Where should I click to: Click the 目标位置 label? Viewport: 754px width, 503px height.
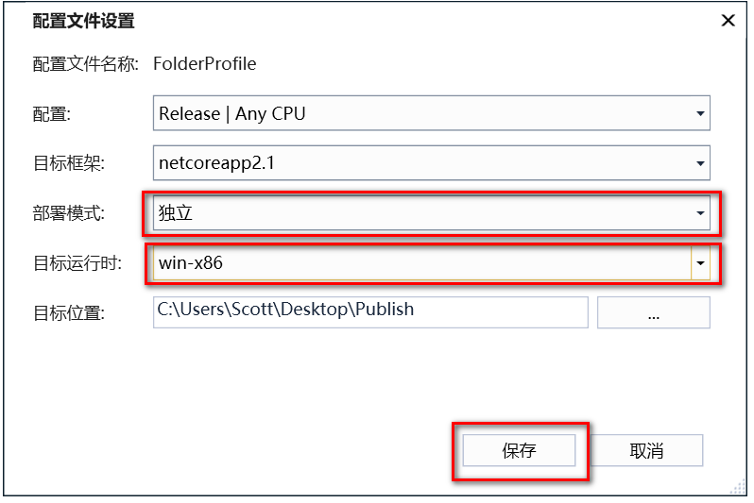68,312
